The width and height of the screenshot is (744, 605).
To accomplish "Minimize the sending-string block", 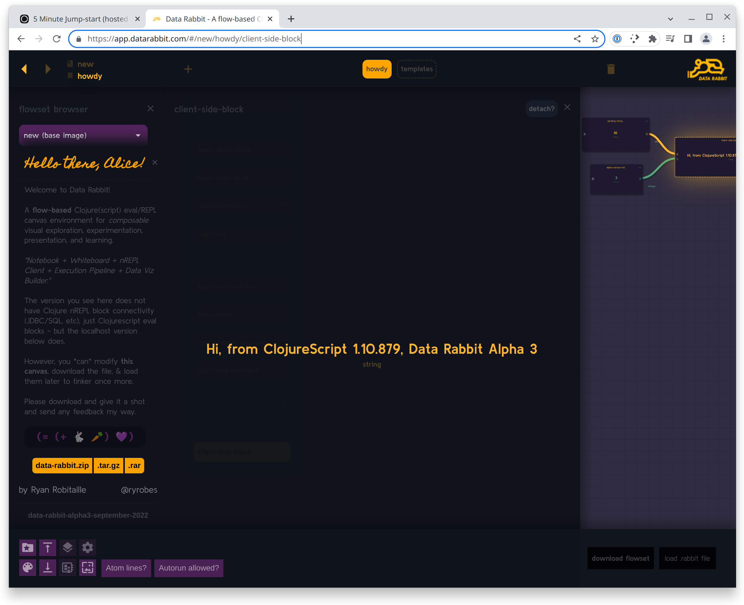I will (x=647, y=121).
